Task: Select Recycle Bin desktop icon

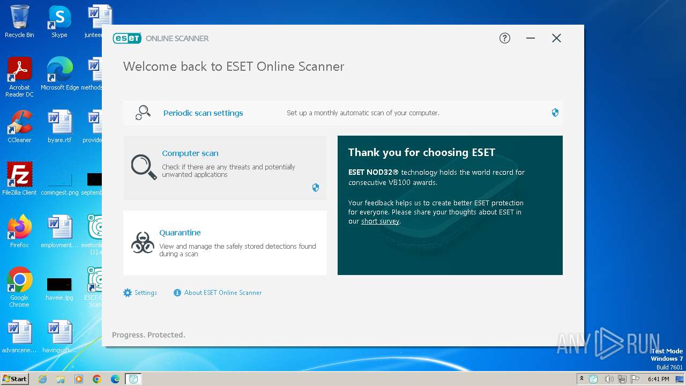Action: tap(19, 21)
